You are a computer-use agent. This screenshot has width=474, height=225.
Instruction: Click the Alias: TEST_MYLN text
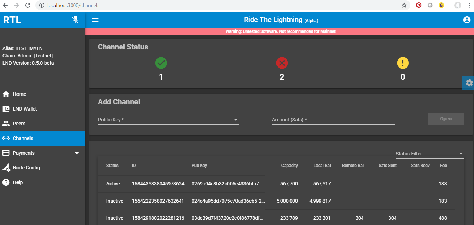pyautogui.click(x=22, y=48)
